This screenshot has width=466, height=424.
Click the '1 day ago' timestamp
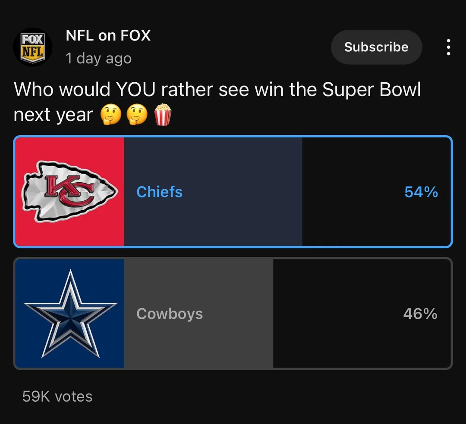(x=98, y=59)
